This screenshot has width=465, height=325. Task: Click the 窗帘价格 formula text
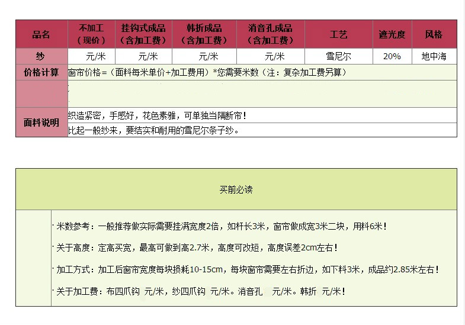[207, 72]
